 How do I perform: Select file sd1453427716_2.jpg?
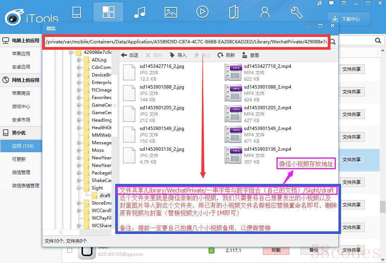[154, 72]
